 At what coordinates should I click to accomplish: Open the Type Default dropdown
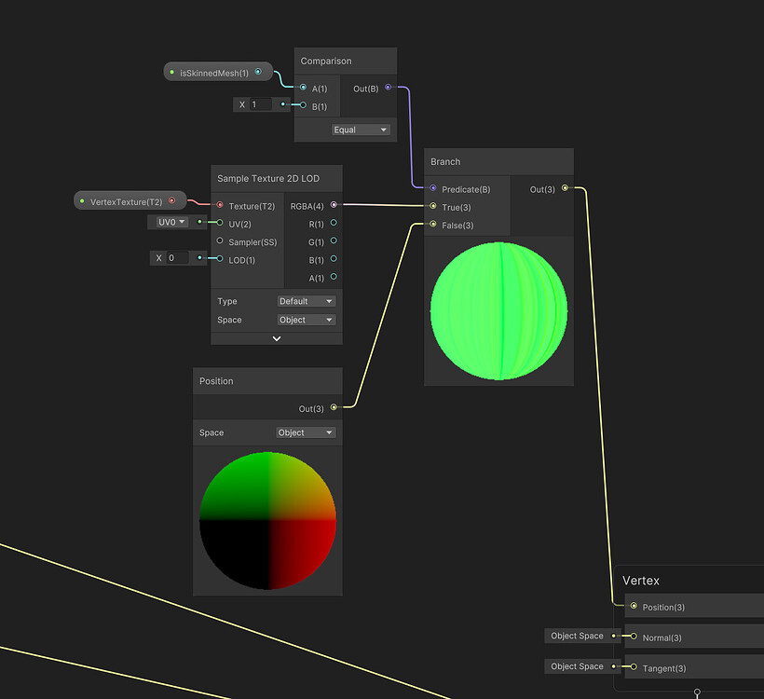(307, 301)
